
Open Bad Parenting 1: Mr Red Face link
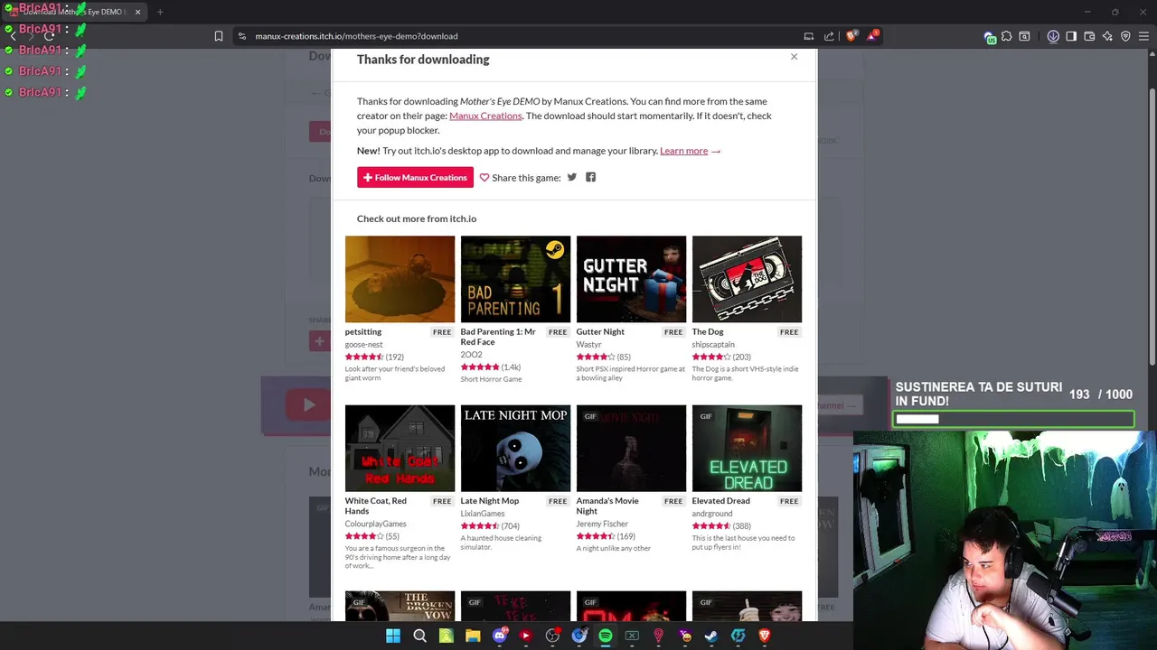pyautogui.click(x=498, y=337)
